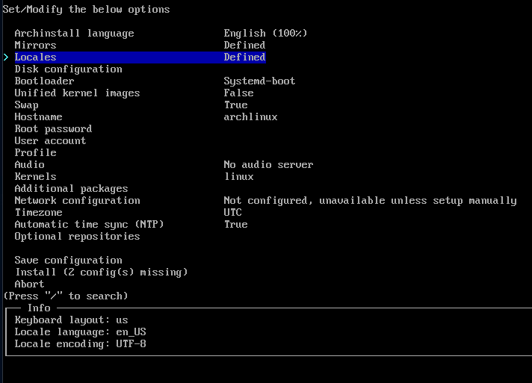Click the Press "/" to search hint
The image size is (532, 383).
coord(66,296)
